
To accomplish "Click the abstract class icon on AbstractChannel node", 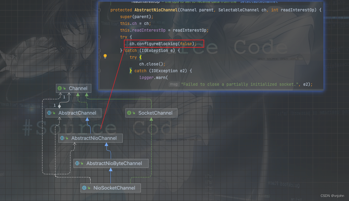I will (x=49, y=113).
